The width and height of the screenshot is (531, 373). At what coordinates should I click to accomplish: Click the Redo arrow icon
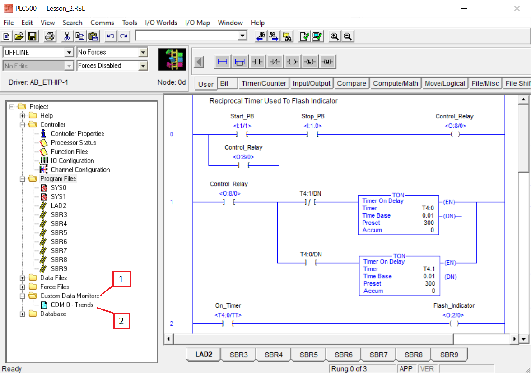(x=124, y=36)
